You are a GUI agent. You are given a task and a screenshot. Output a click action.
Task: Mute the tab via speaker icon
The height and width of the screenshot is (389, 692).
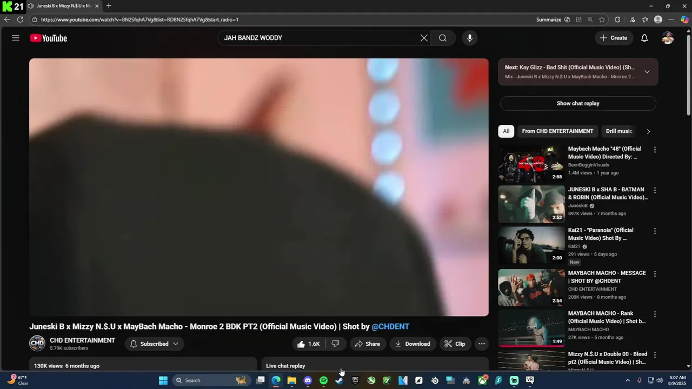[x=31, y=6]
